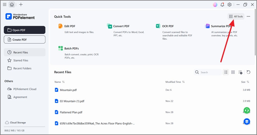Open Starred Files in sidebar
The width and height of the screenshot is (257, 135).
point(25,60)
